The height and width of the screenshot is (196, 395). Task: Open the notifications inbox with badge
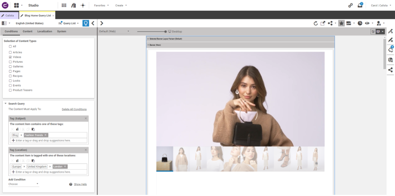point(360,5)
